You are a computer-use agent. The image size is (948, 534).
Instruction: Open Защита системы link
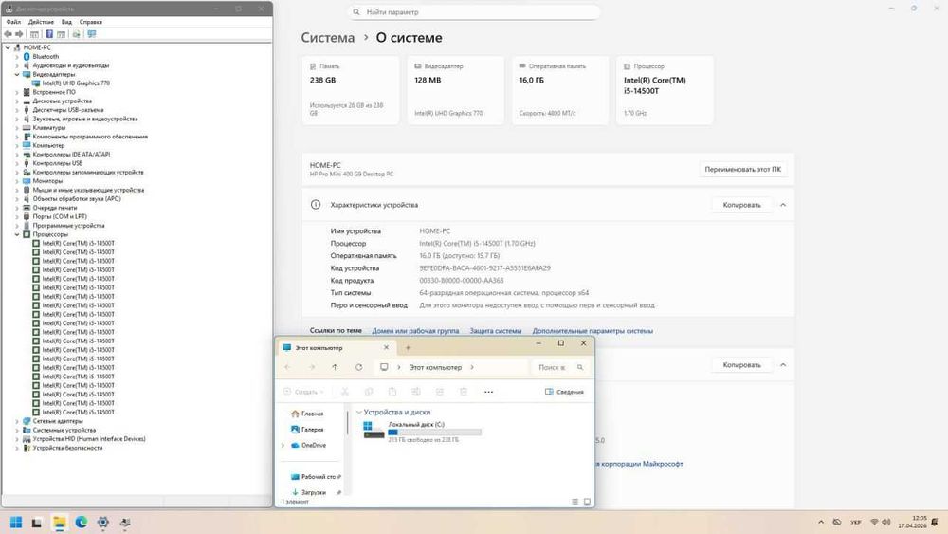pos(496,331)
